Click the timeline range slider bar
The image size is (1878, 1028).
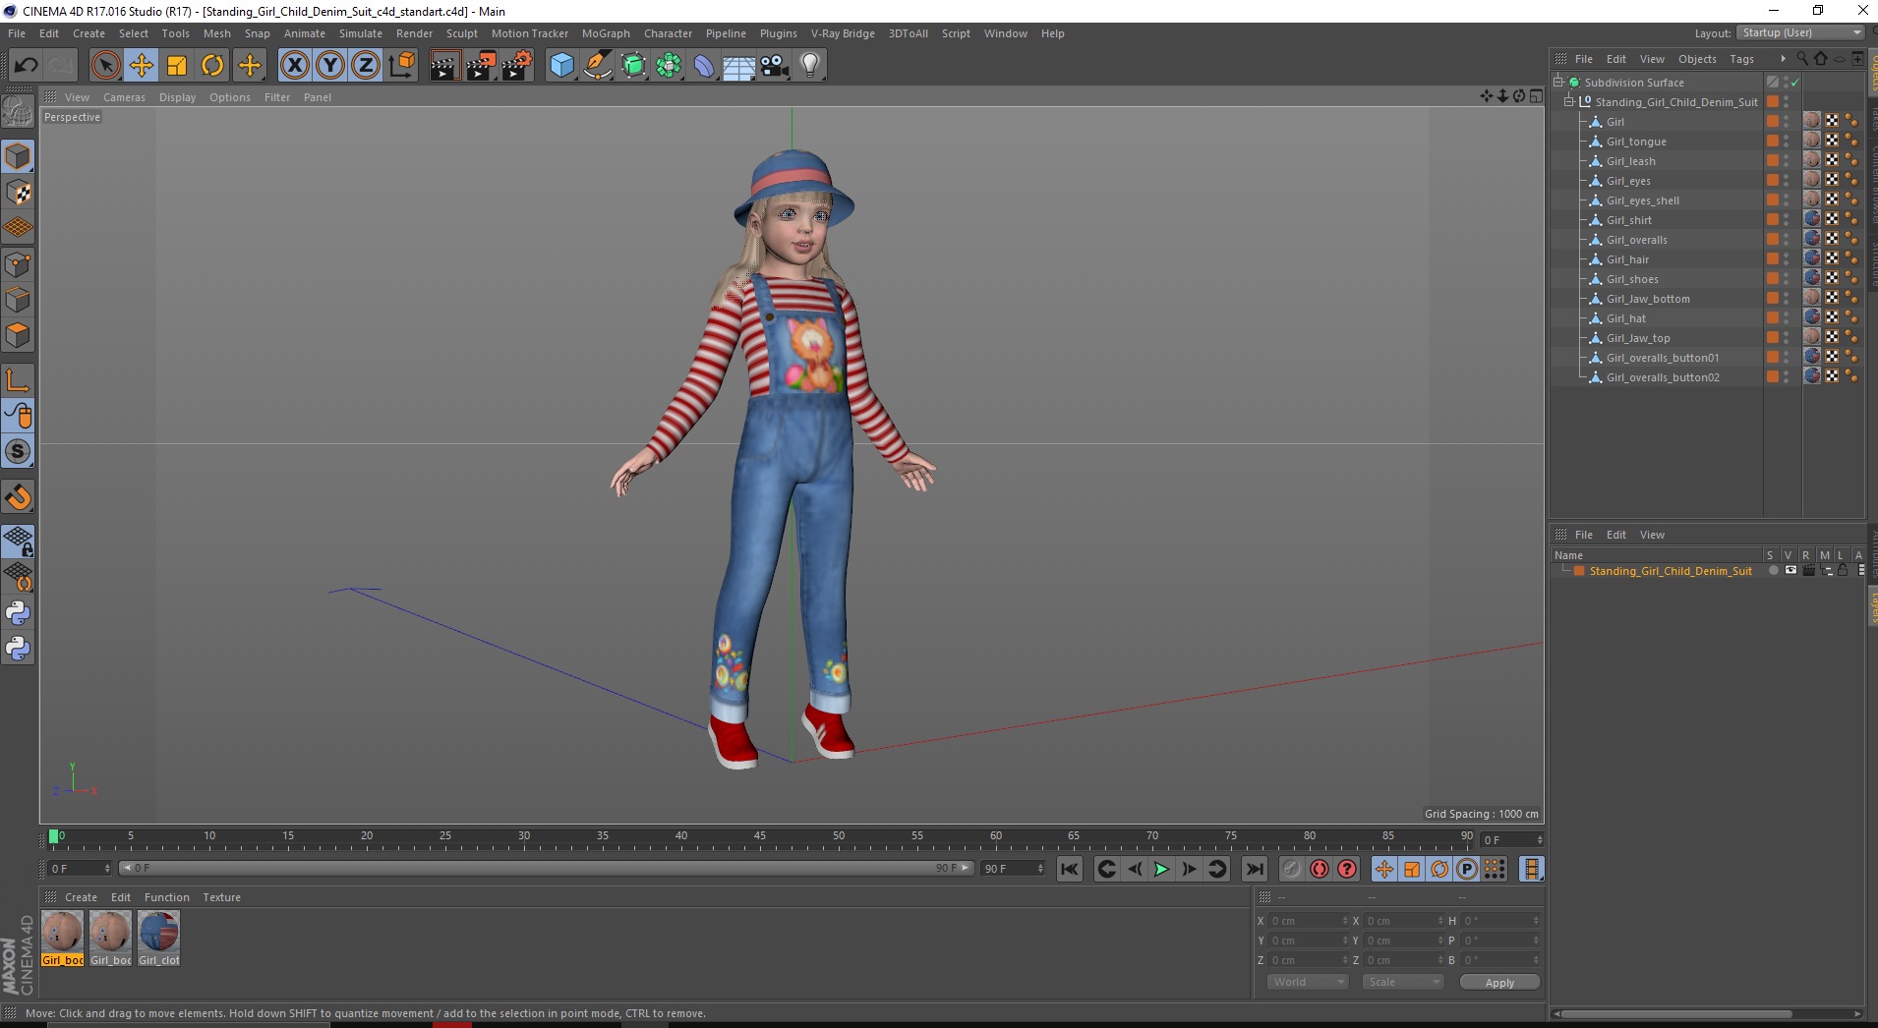[547, 868]
